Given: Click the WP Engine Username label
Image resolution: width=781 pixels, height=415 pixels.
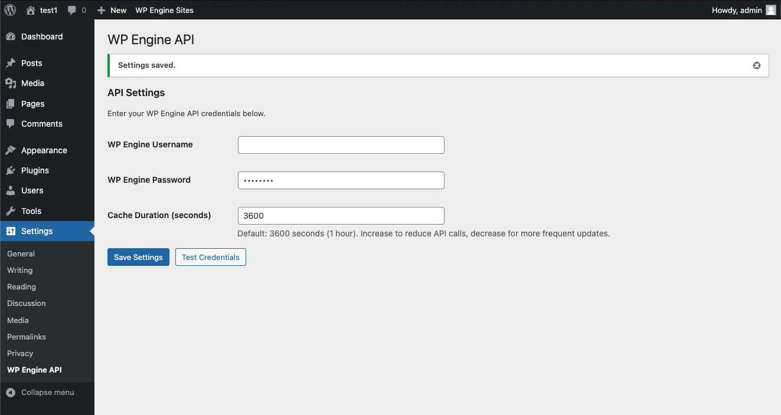Looking at the screenshot, I should point(150,144).
